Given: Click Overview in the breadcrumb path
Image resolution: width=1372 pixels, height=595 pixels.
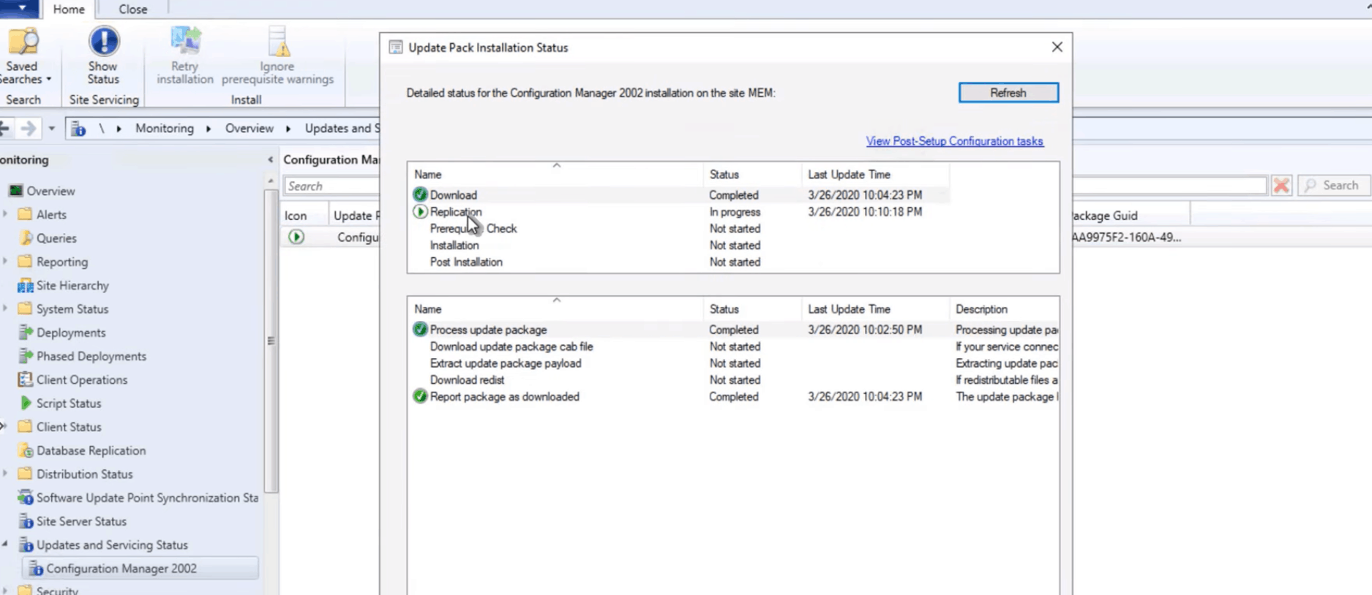Looking at the screenshot, I should point(250,129).
